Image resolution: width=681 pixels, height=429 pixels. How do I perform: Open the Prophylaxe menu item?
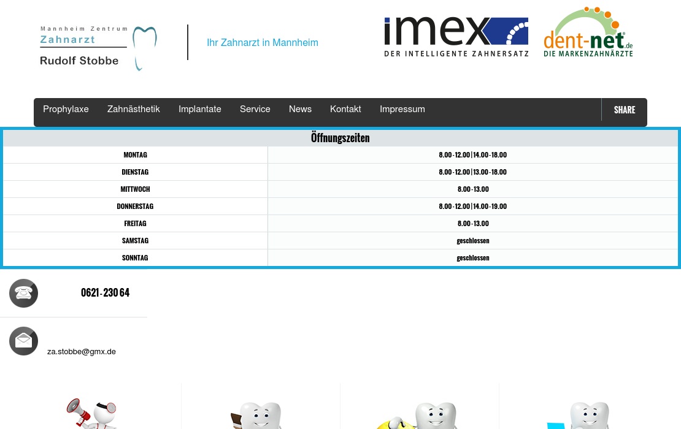coord(66,109)
